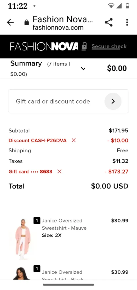Open the three-dot browser menu
The width and height of the screenshot is (137, 290).
tap(127, 22)
